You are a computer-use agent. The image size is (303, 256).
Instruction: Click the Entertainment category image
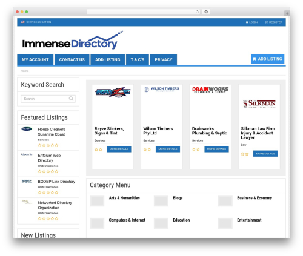225,223
